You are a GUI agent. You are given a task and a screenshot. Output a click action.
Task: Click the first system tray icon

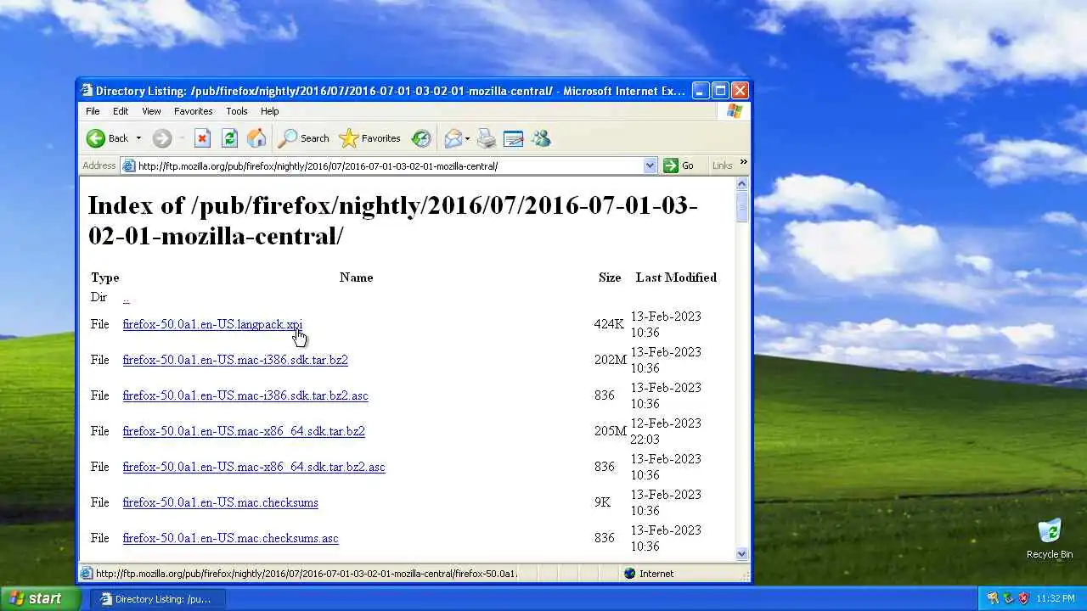point(993,598)
